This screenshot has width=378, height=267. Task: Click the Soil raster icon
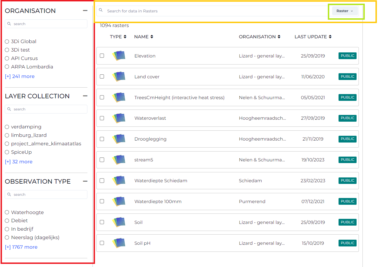coord(119,222)
